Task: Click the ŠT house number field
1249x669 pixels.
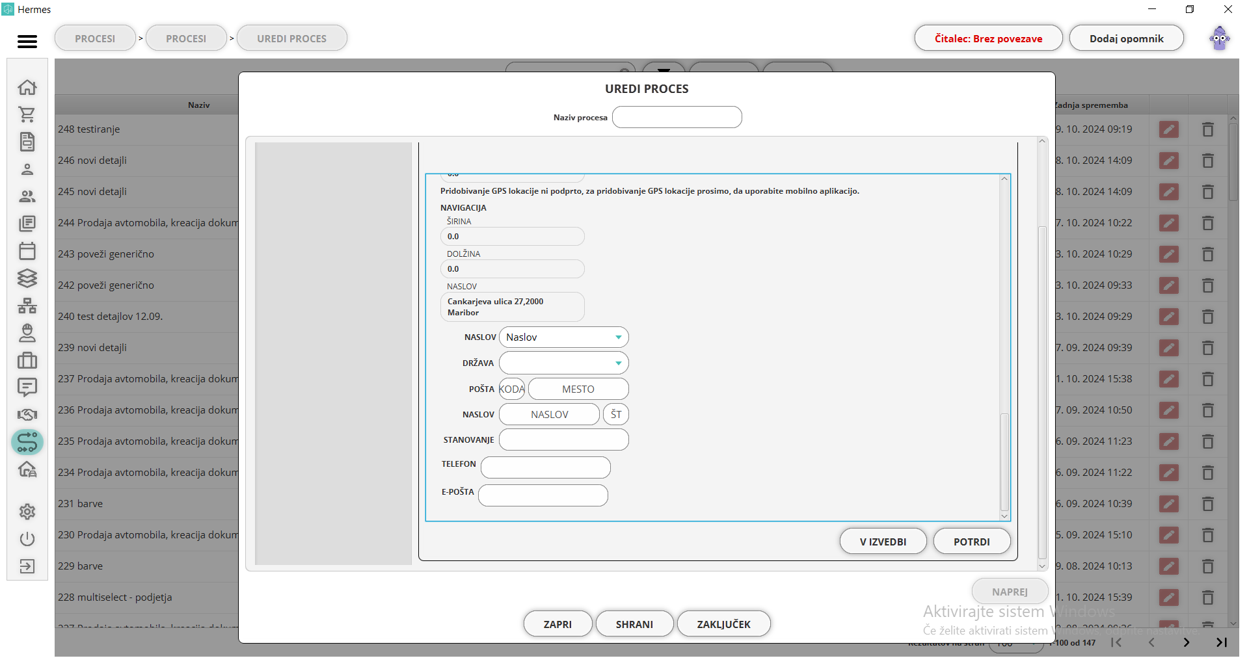Action: pos(616,415)
